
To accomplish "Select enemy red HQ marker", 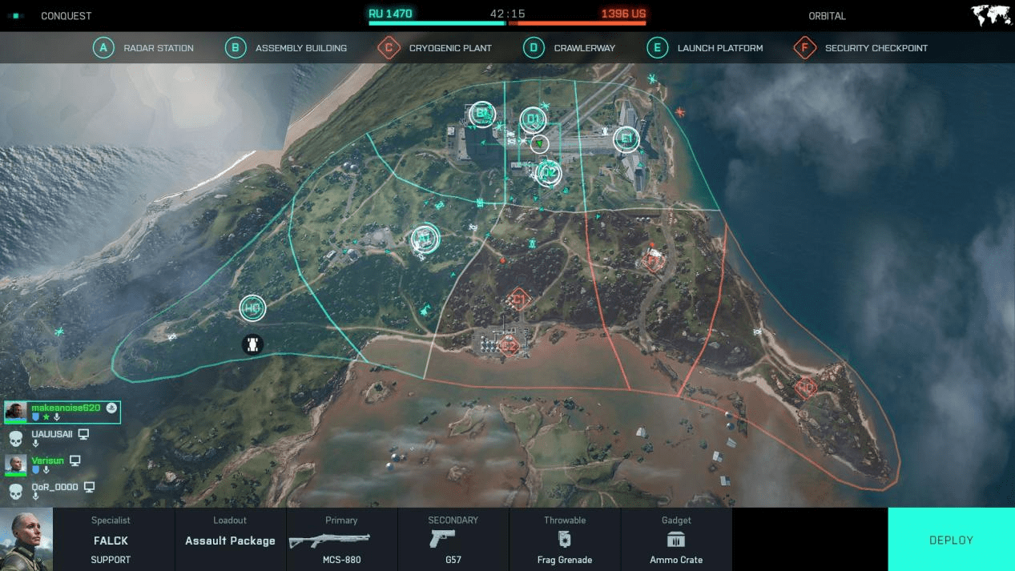I will (805, 388).
